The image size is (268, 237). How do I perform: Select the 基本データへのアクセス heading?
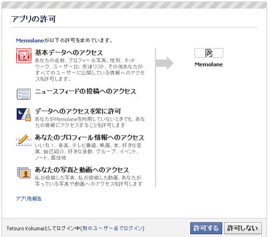point(69,53)
